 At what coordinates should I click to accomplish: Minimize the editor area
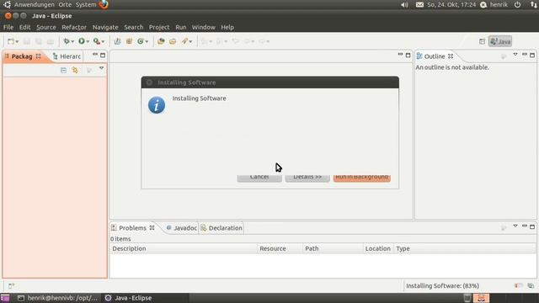[400, 55]
